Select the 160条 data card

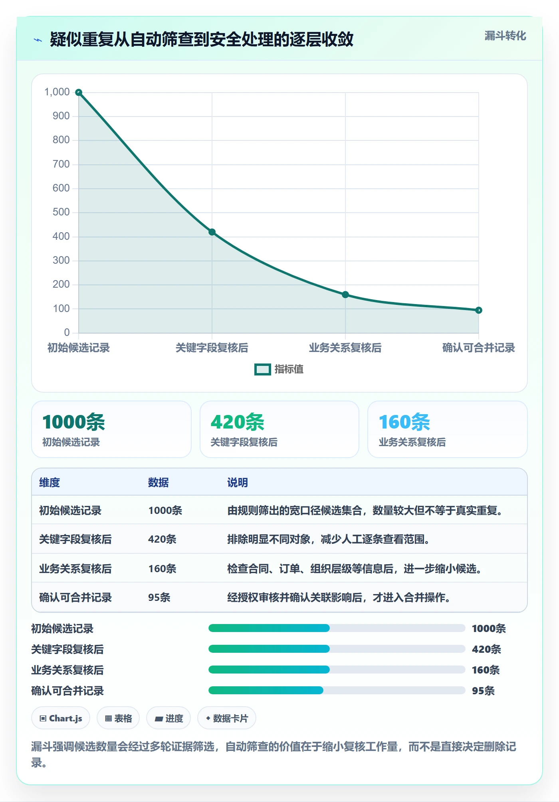click(x=448, y=429)
